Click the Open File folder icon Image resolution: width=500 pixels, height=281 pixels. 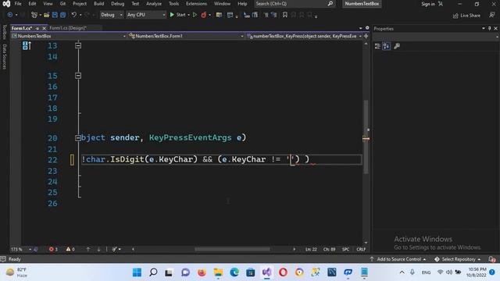pos(47,15)
